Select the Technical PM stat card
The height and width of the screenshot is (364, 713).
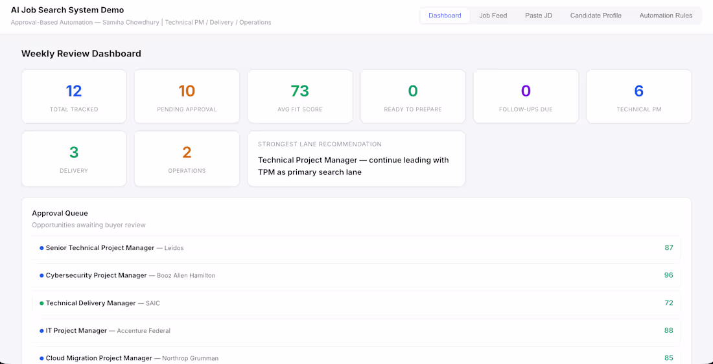(638, 97)
